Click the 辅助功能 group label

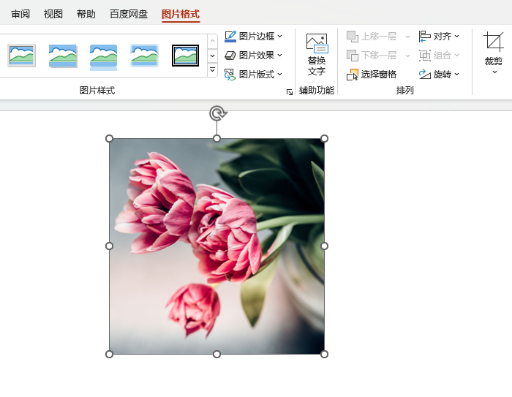tap(317, 91)
